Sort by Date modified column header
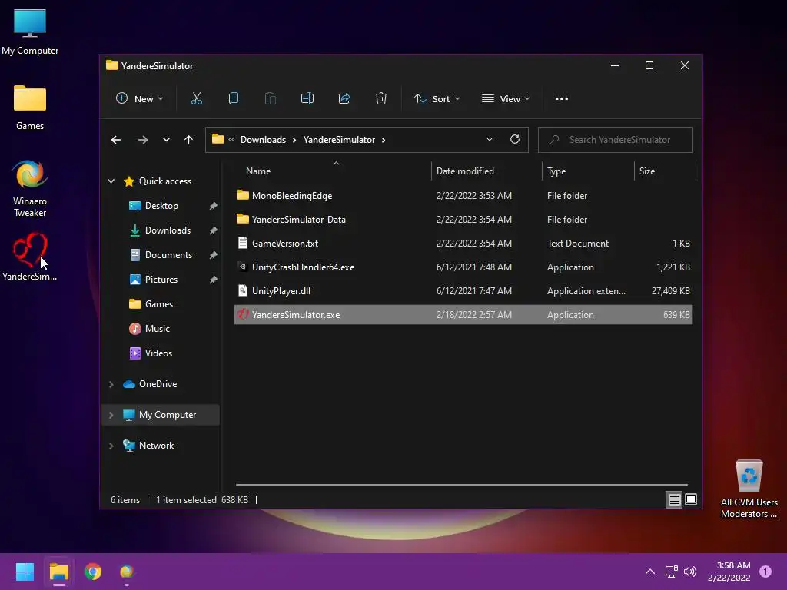This screenshot has height=590, width=787. tap(486, 171)
